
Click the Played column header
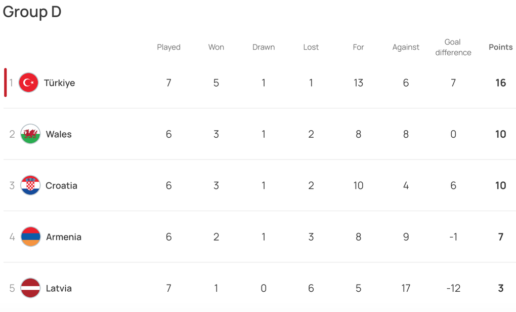pos(168,47)
